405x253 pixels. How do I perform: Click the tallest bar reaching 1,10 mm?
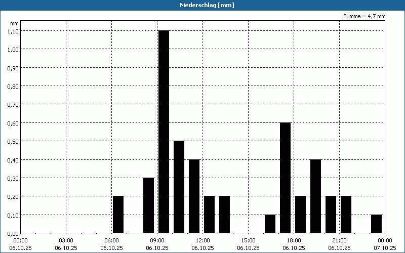(x=164, y=132)
